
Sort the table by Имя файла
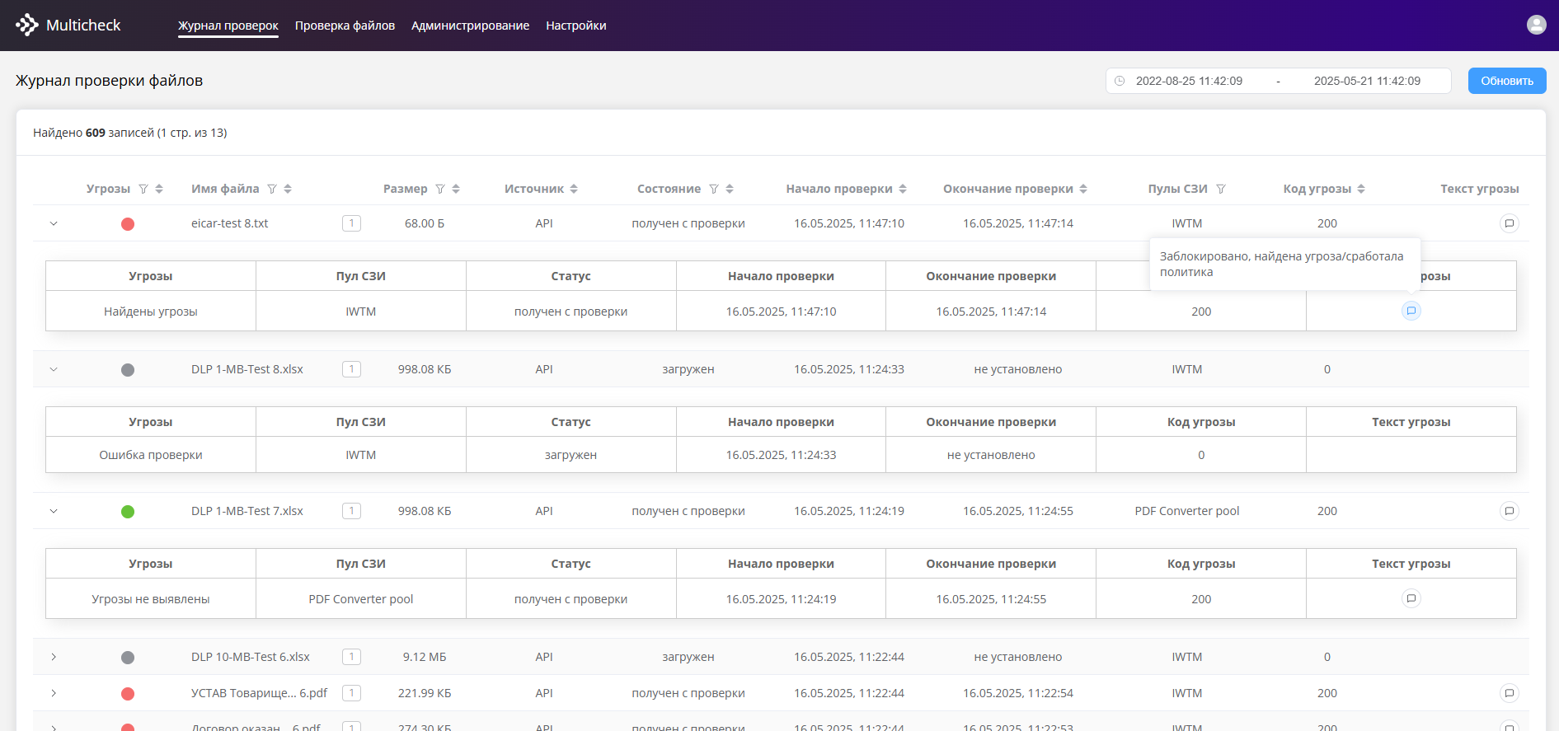288,189
